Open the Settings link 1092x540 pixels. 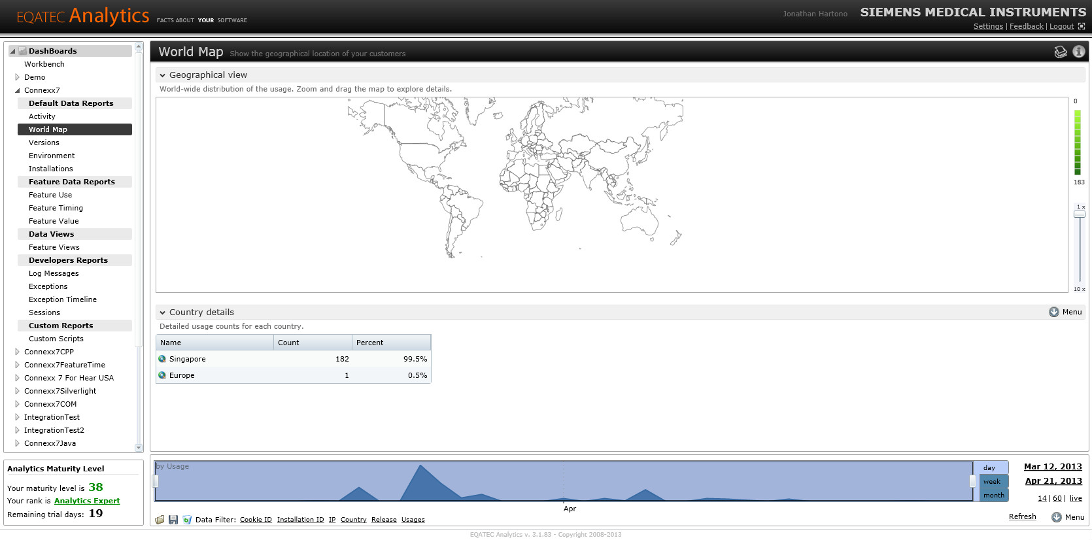tap(988, 26)
